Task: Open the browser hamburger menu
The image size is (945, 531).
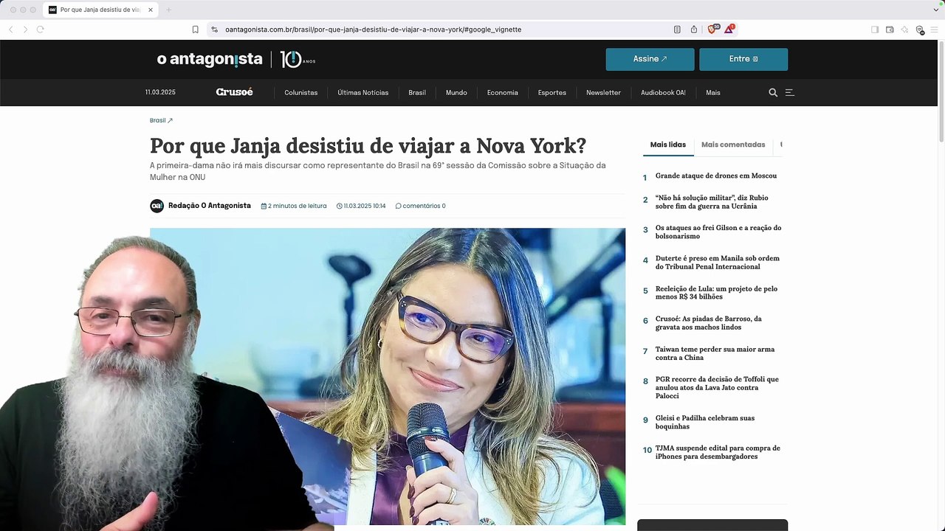Action: tap(935, 29)
